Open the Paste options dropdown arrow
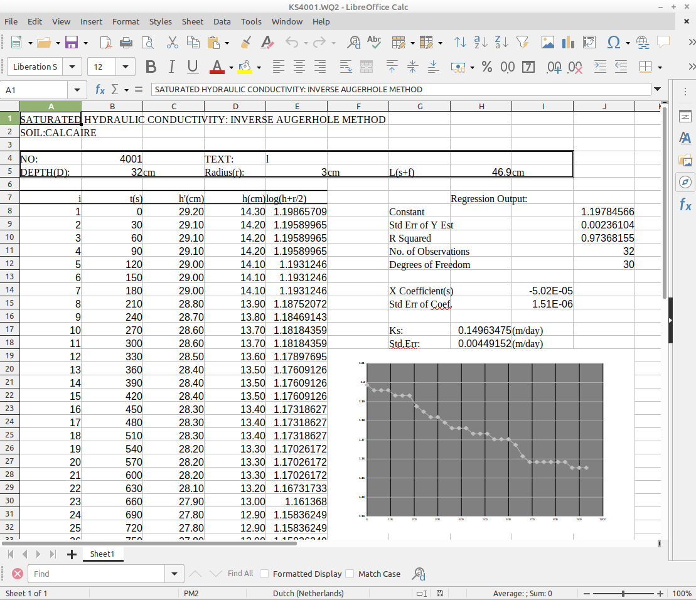 [x=227, y=43]
